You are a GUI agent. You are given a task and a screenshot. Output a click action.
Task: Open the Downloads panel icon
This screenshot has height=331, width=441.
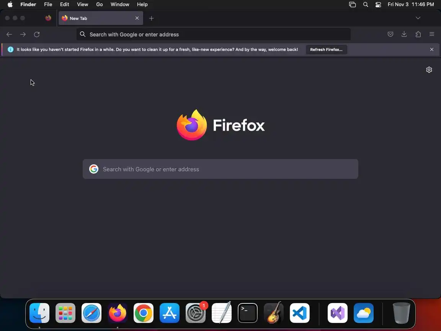pos(404,34)
